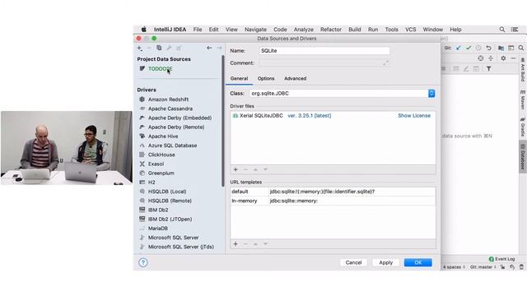Select Azure SQL Database driver
Viewport: 527px width, 296px height.
[172, 146]
